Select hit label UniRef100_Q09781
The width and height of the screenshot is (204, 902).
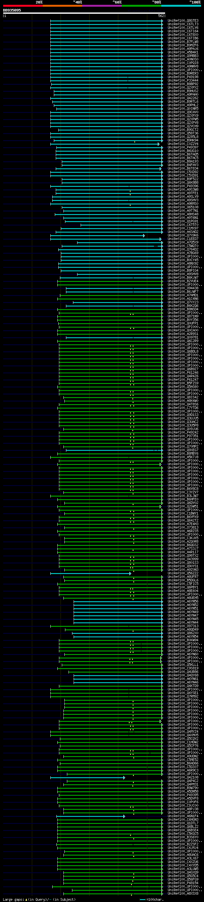183,338
